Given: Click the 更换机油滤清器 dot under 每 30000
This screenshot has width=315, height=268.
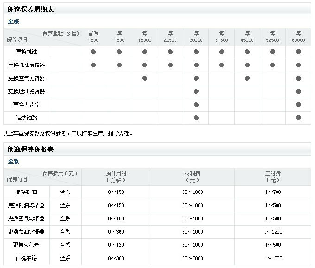Looking at the screenshot, I should tap(196, 65).
